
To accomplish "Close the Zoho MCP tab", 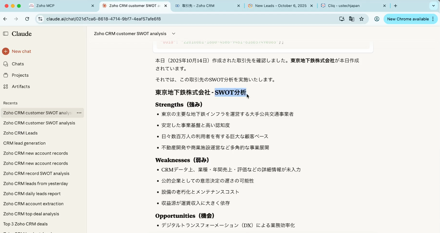I will tap(93, 6).
